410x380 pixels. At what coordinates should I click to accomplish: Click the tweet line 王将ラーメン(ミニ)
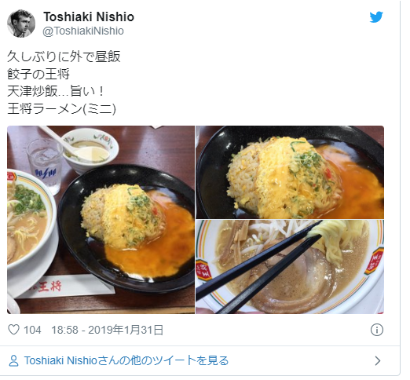pyautogui.click(x=61, y=108)
